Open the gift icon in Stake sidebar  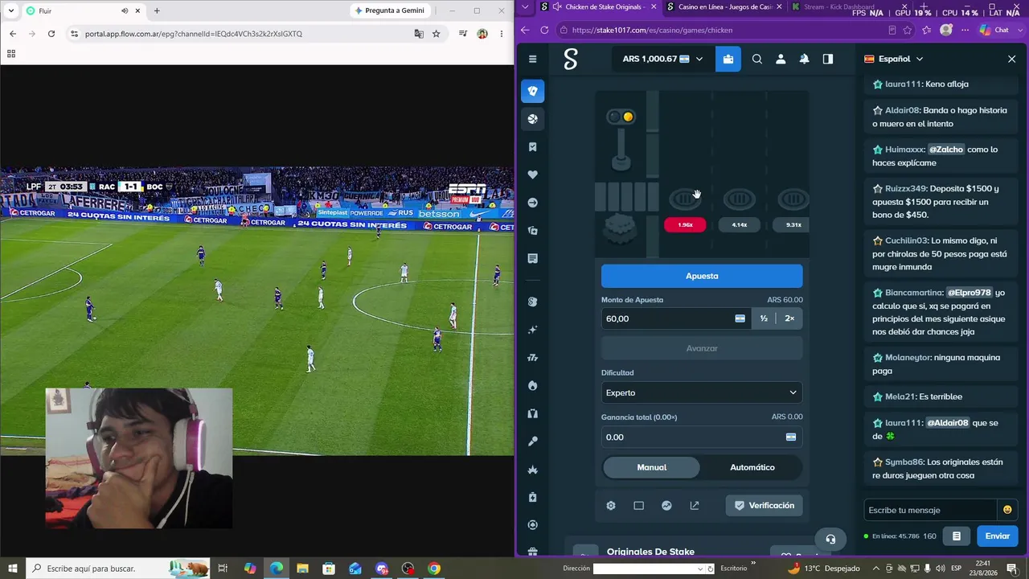pos(532,552)
